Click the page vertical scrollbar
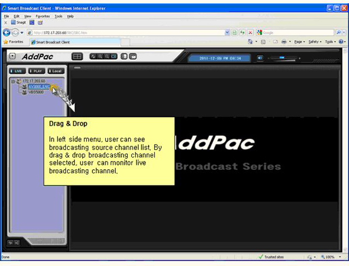 345,149
